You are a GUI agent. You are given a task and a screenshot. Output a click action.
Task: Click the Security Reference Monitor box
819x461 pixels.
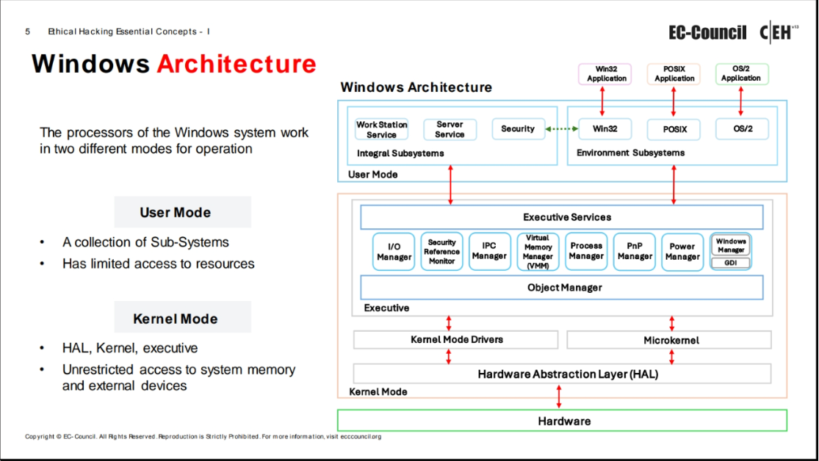pyautogui.click(x=441, y=252)
